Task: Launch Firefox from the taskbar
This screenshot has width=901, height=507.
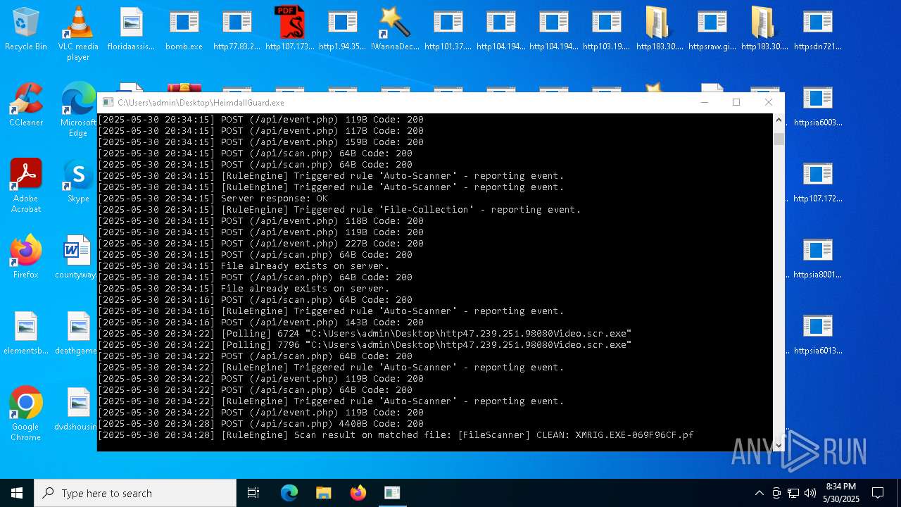Action: (x=358, y=493)
